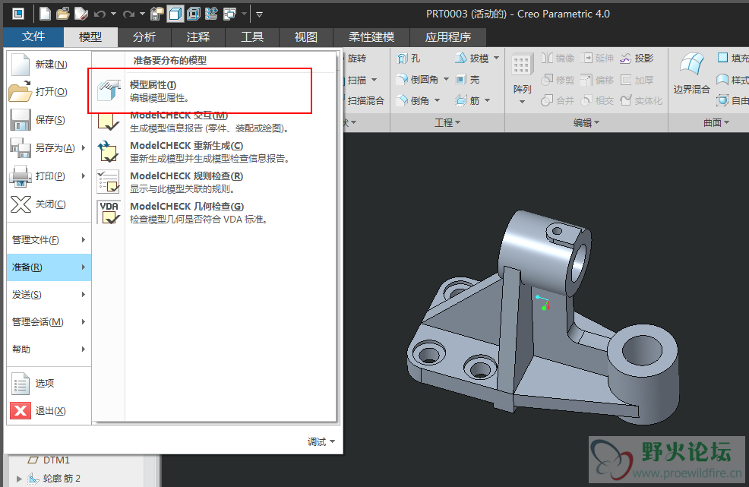The width and height of the screenshot is (749, 487).
Task: Open the 倒角 dropdown arrow
Action: click(x=437, y=100)
